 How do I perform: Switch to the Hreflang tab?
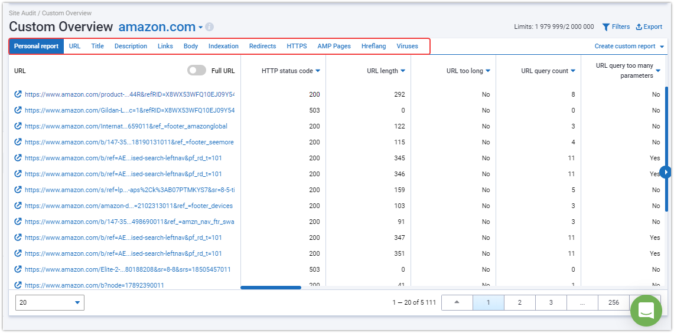pos(373,47)
